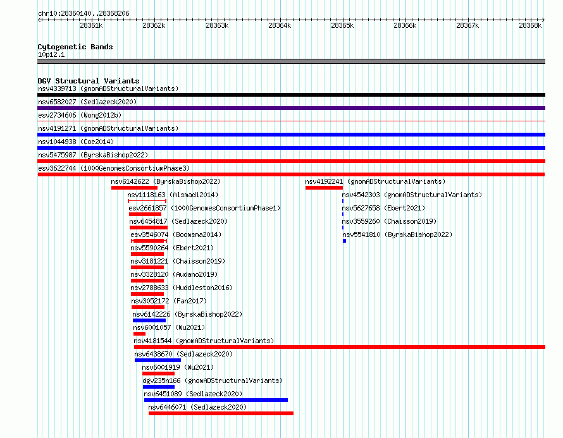Click nsv3328120 Audano2019 label

[174, 274]
